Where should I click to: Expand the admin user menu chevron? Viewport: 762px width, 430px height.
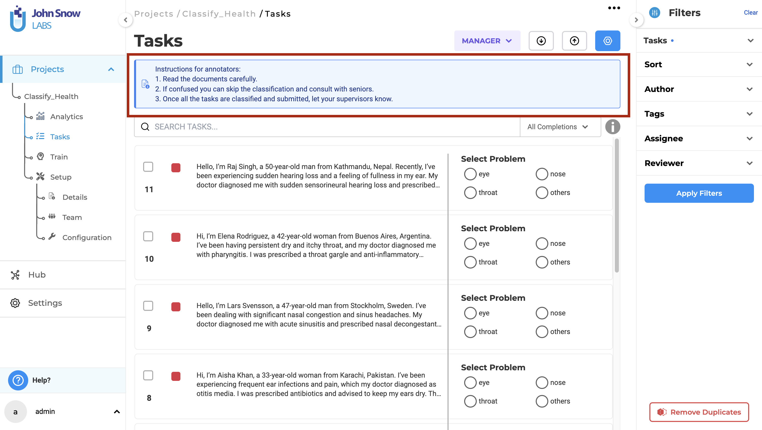click(x=117, y=411)
